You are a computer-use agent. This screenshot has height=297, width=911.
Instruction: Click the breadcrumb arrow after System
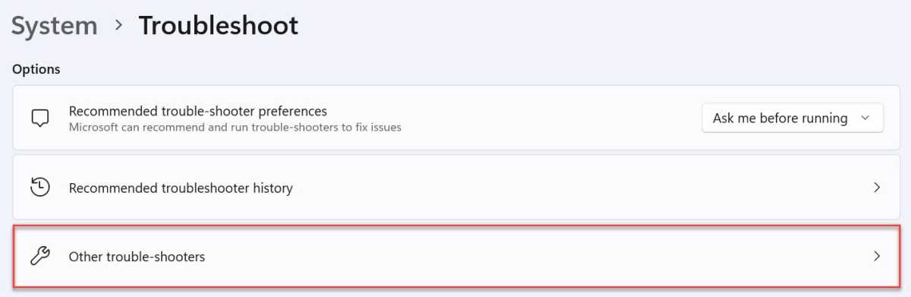coord(118,25)
